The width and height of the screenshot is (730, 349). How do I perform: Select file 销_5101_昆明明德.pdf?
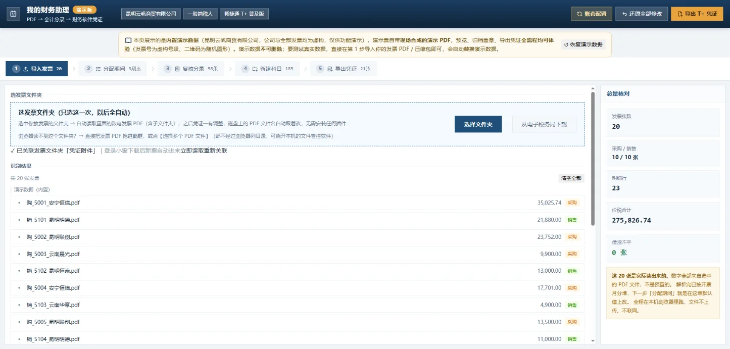pos(53,220)
